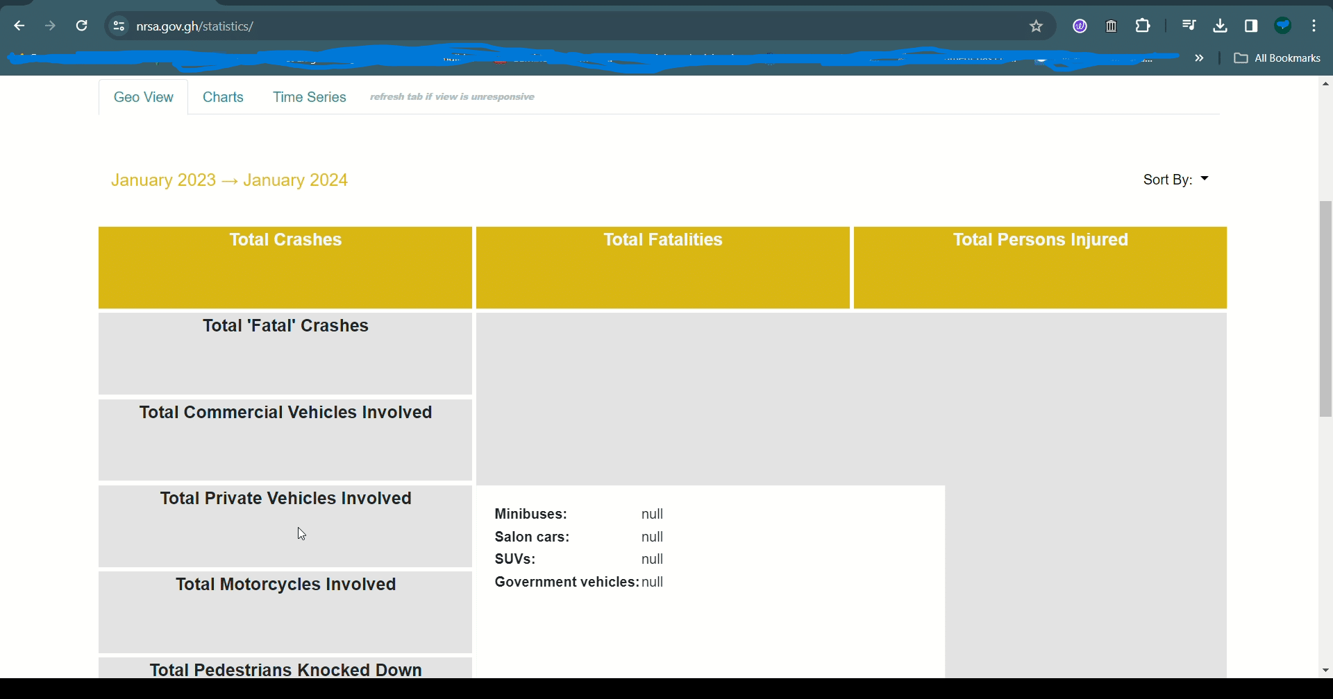Bookmark this page with the star icon
This screenshot has height=699, width=1333.
tap(1036, 26)
